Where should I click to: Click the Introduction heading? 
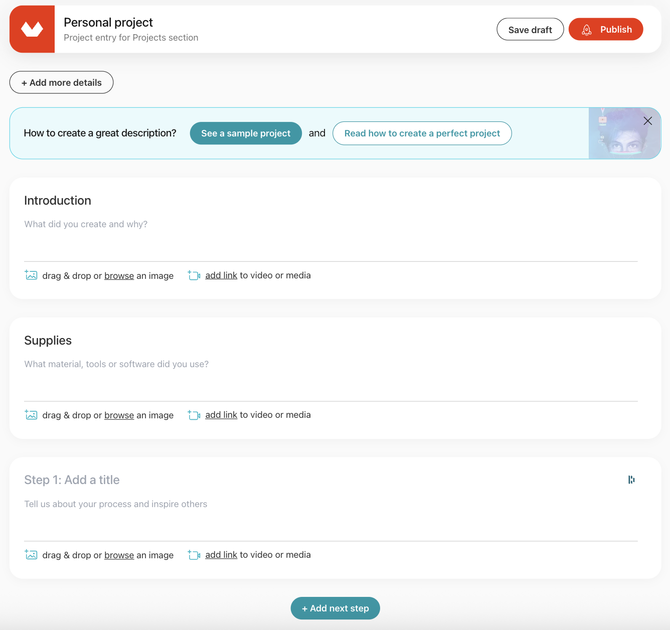click(58, 201)
